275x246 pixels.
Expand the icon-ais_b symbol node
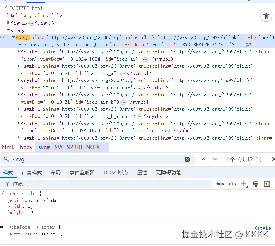tap(18, 95)
